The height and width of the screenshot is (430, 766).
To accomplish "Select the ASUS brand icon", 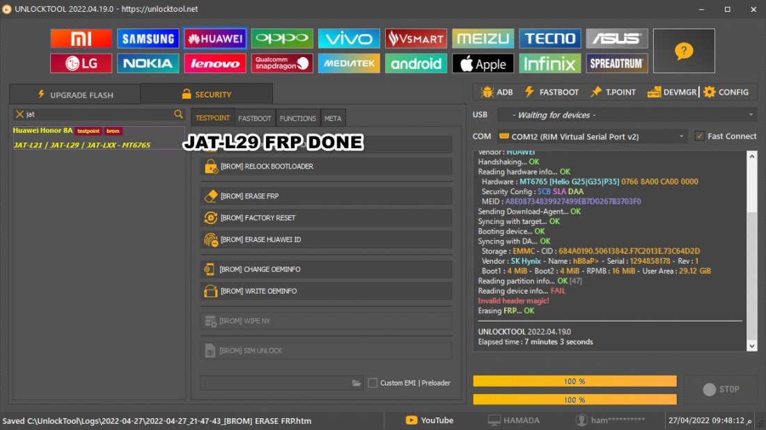I will click(x=617, y=38).
